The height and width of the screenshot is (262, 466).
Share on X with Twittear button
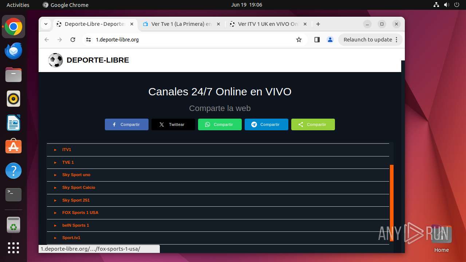tap(173, 124)
